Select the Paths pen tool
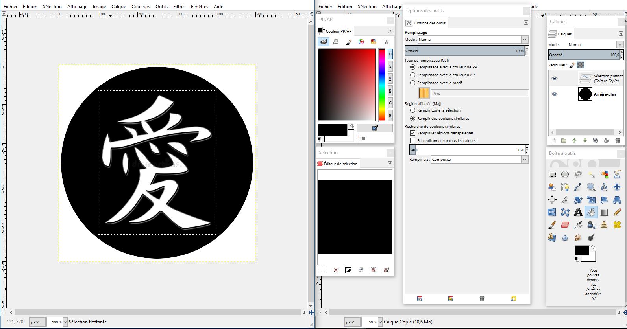The image size is (627, 329). (x=565, y=187)
